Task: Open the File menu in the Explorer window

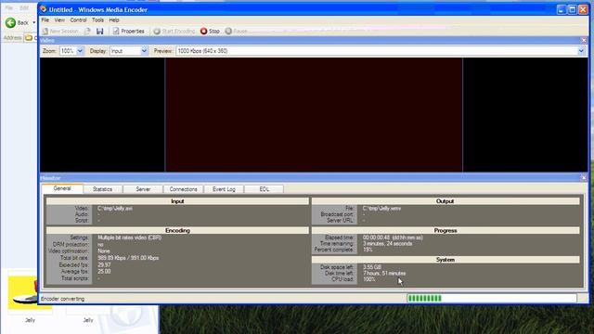Action: 9,7
